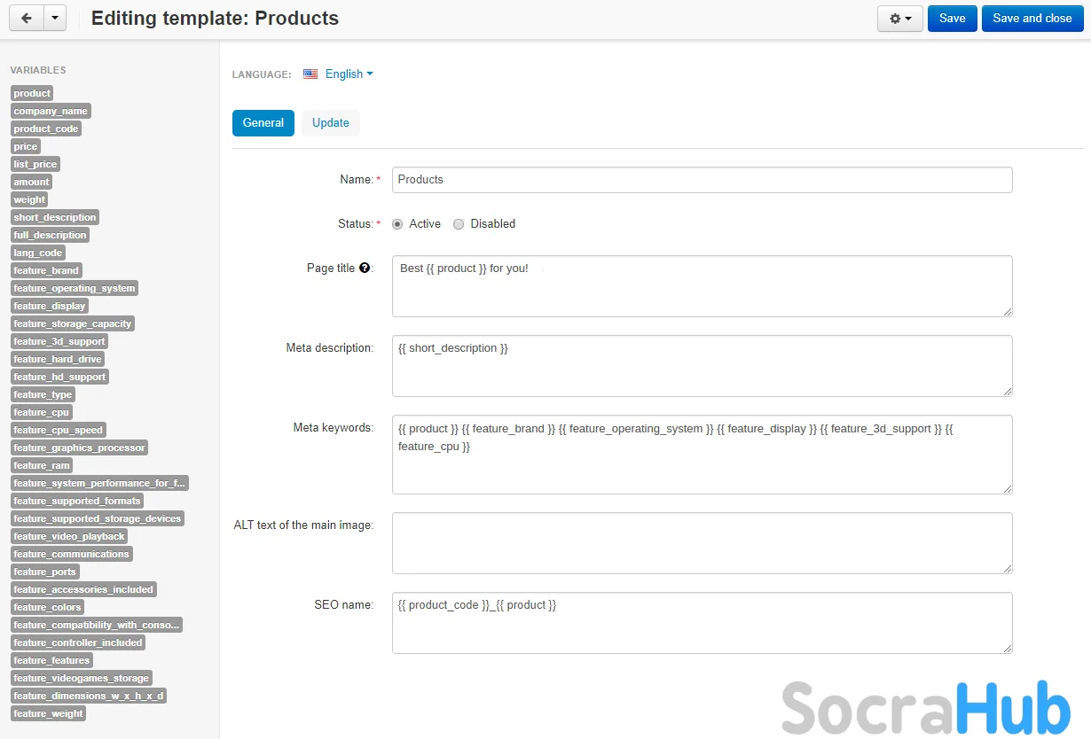Click the Page title help icon
This screenshot has width=1091, height=739.
tap(365, 268)
